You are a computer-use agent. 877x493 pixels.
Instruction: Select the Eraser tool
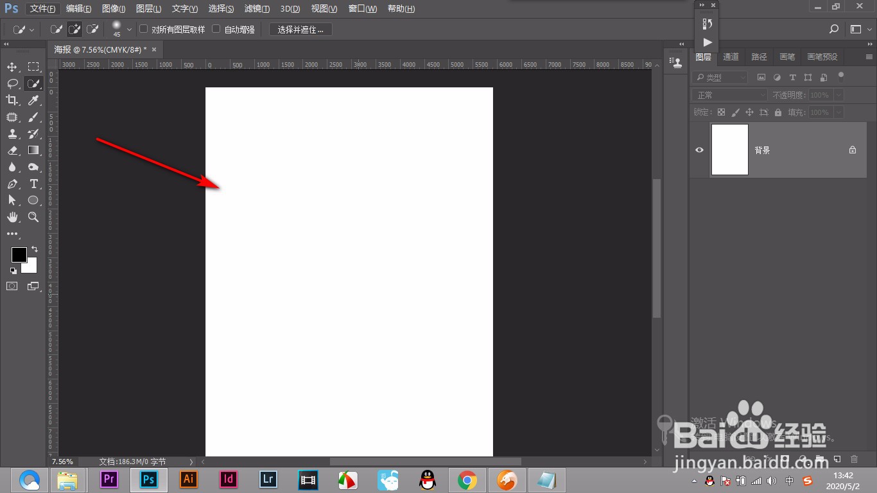(12, 150)
